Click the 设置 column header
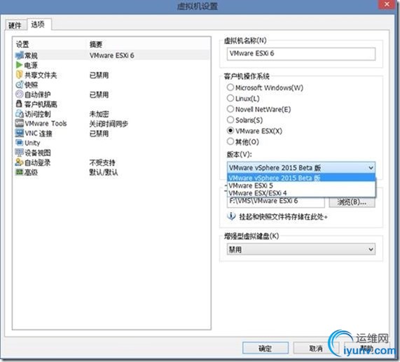The height and width of the screenshot is (362, 400). click(x=22, y=44)
